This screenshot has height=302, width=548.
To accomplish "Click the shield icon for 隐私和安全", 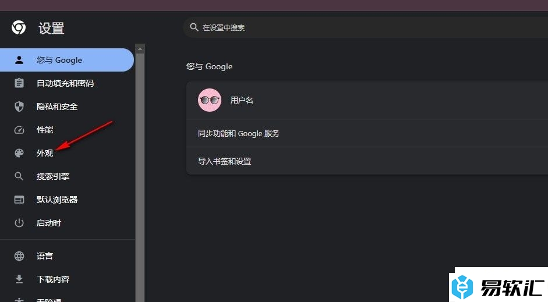I will 19,106.
